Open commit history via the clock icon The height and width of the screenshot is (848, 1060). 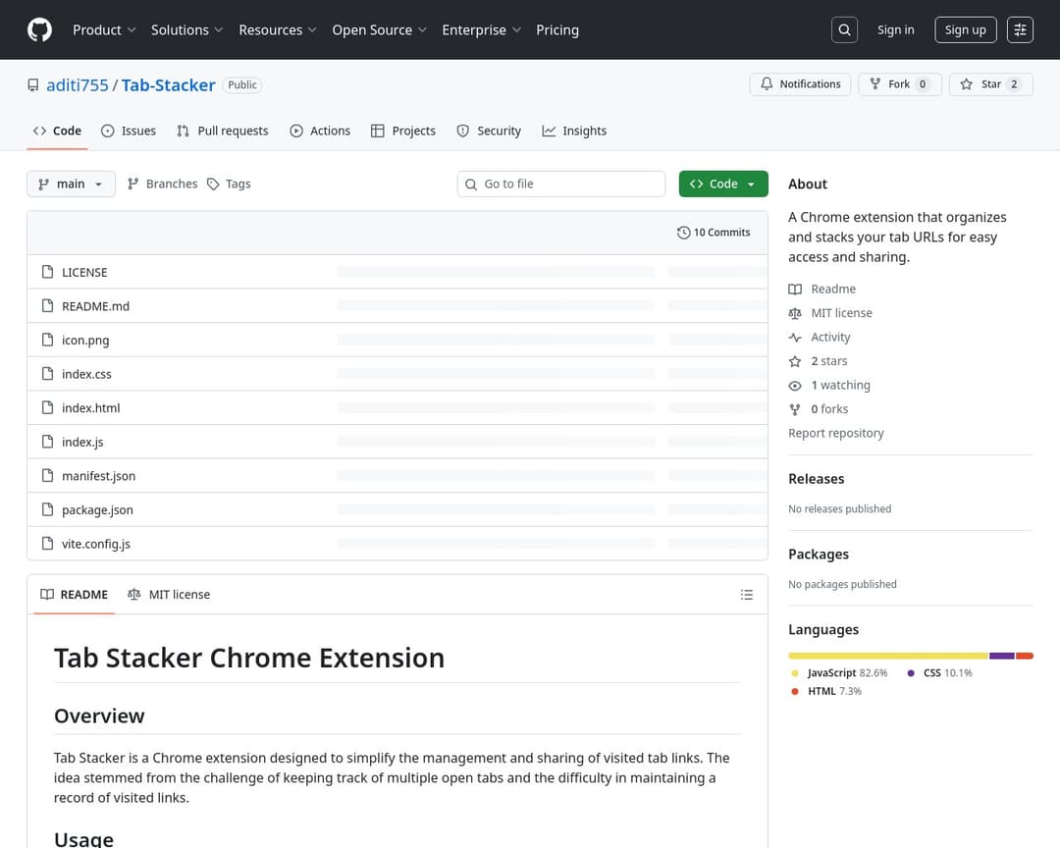[x=684, y=232]
